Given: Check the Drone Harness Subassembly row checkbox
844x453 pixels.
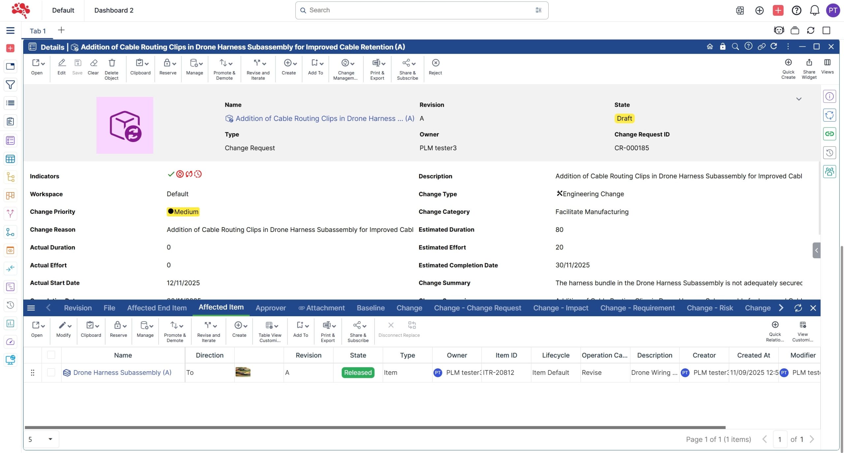Looking at the screenshot, I should click(x=51, y=373).
